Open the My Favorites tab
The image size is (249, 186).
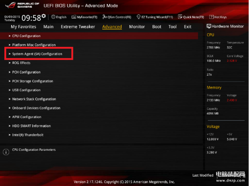(24, 27)
